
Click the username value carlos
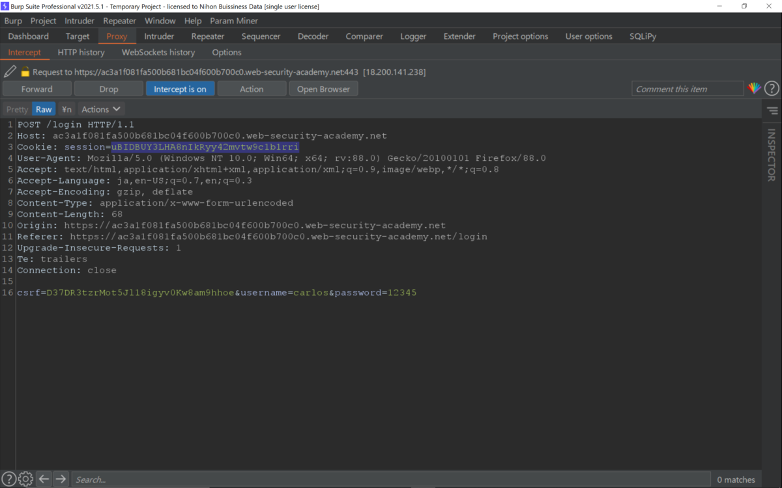click(x=311, y=293)
